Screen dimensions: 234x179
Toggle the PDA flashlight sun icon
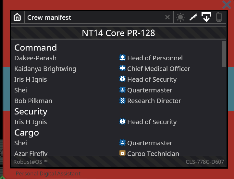[x=180, y=17]
